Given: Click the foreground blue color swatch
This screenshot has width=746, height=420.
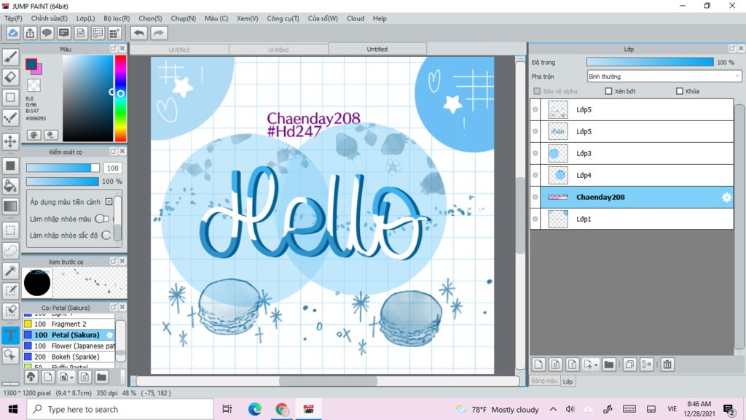Looking at the screenshot, I should click(x=31, y=63).
